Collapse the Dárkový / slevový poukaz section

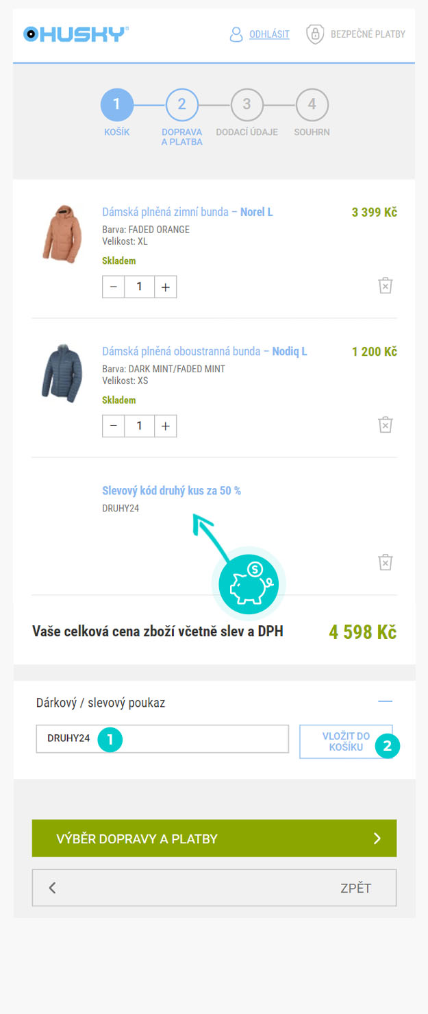point(386,701)
